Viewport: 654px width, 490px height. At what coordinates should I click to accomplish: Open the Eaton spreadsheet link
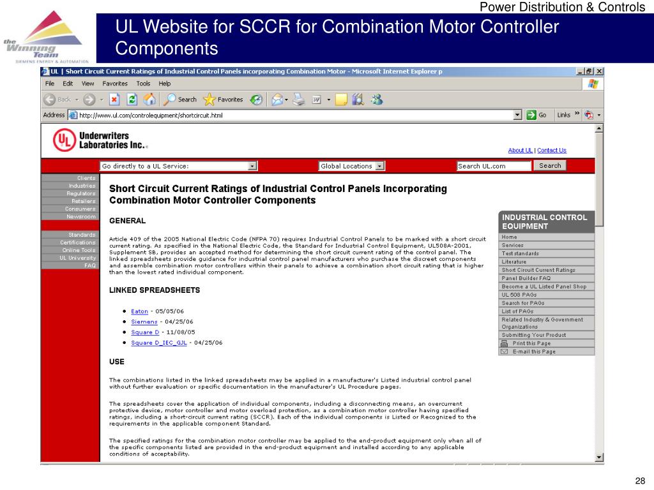pos(139,311)
